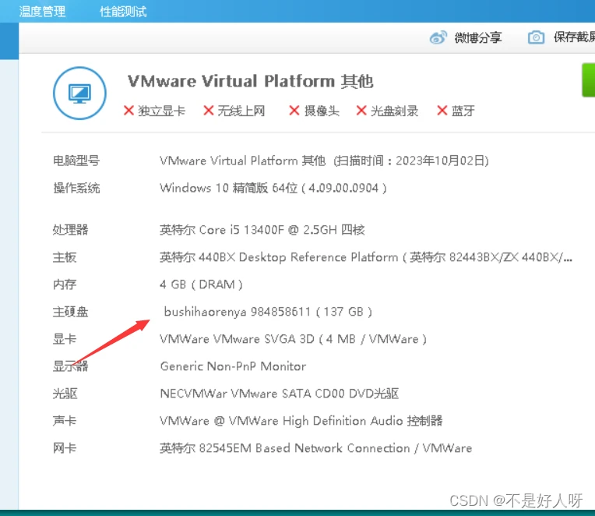Click the 网卡 row label
The height and width of the screenshot is (516, 595).
(x=65, y=448)
